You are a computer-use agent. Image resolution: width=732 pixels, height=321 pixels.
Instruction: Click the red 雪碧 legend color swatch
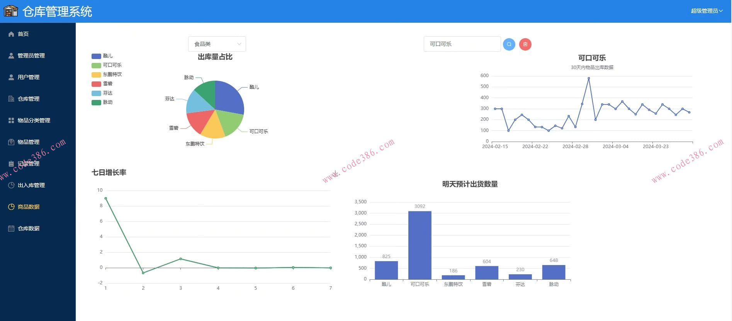[96, 84]
